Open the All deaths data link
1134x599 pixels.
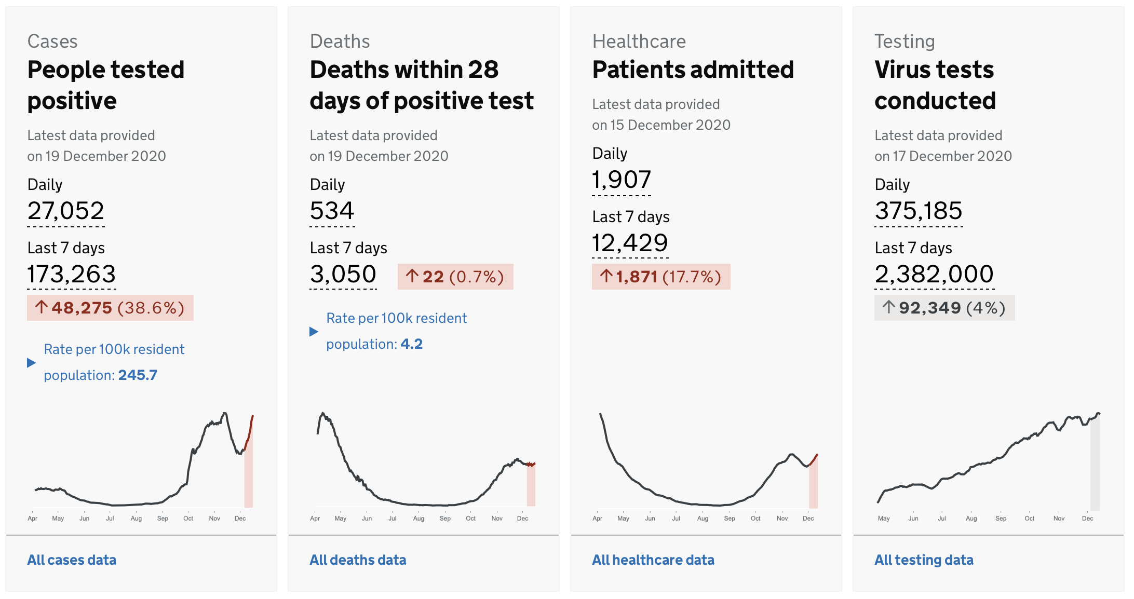coord(358,560)
